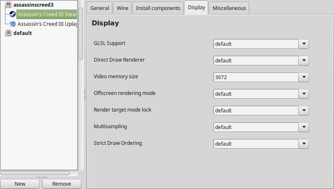Click the Uplay icon in the shortcut list

(x=13, y=24)
